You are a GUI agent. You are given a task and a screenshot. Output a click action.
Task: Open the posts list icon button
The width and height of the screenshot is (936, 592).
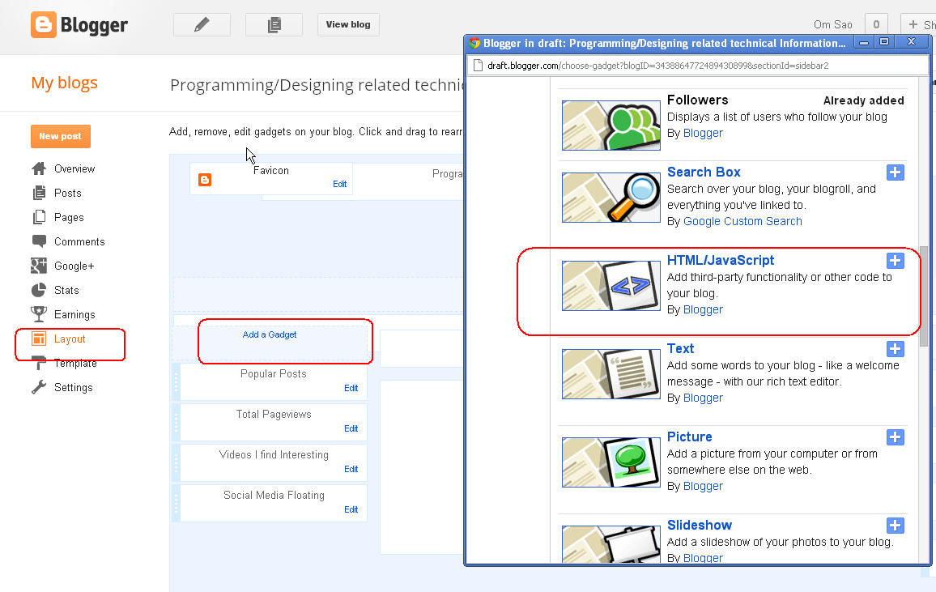(274, 25)
